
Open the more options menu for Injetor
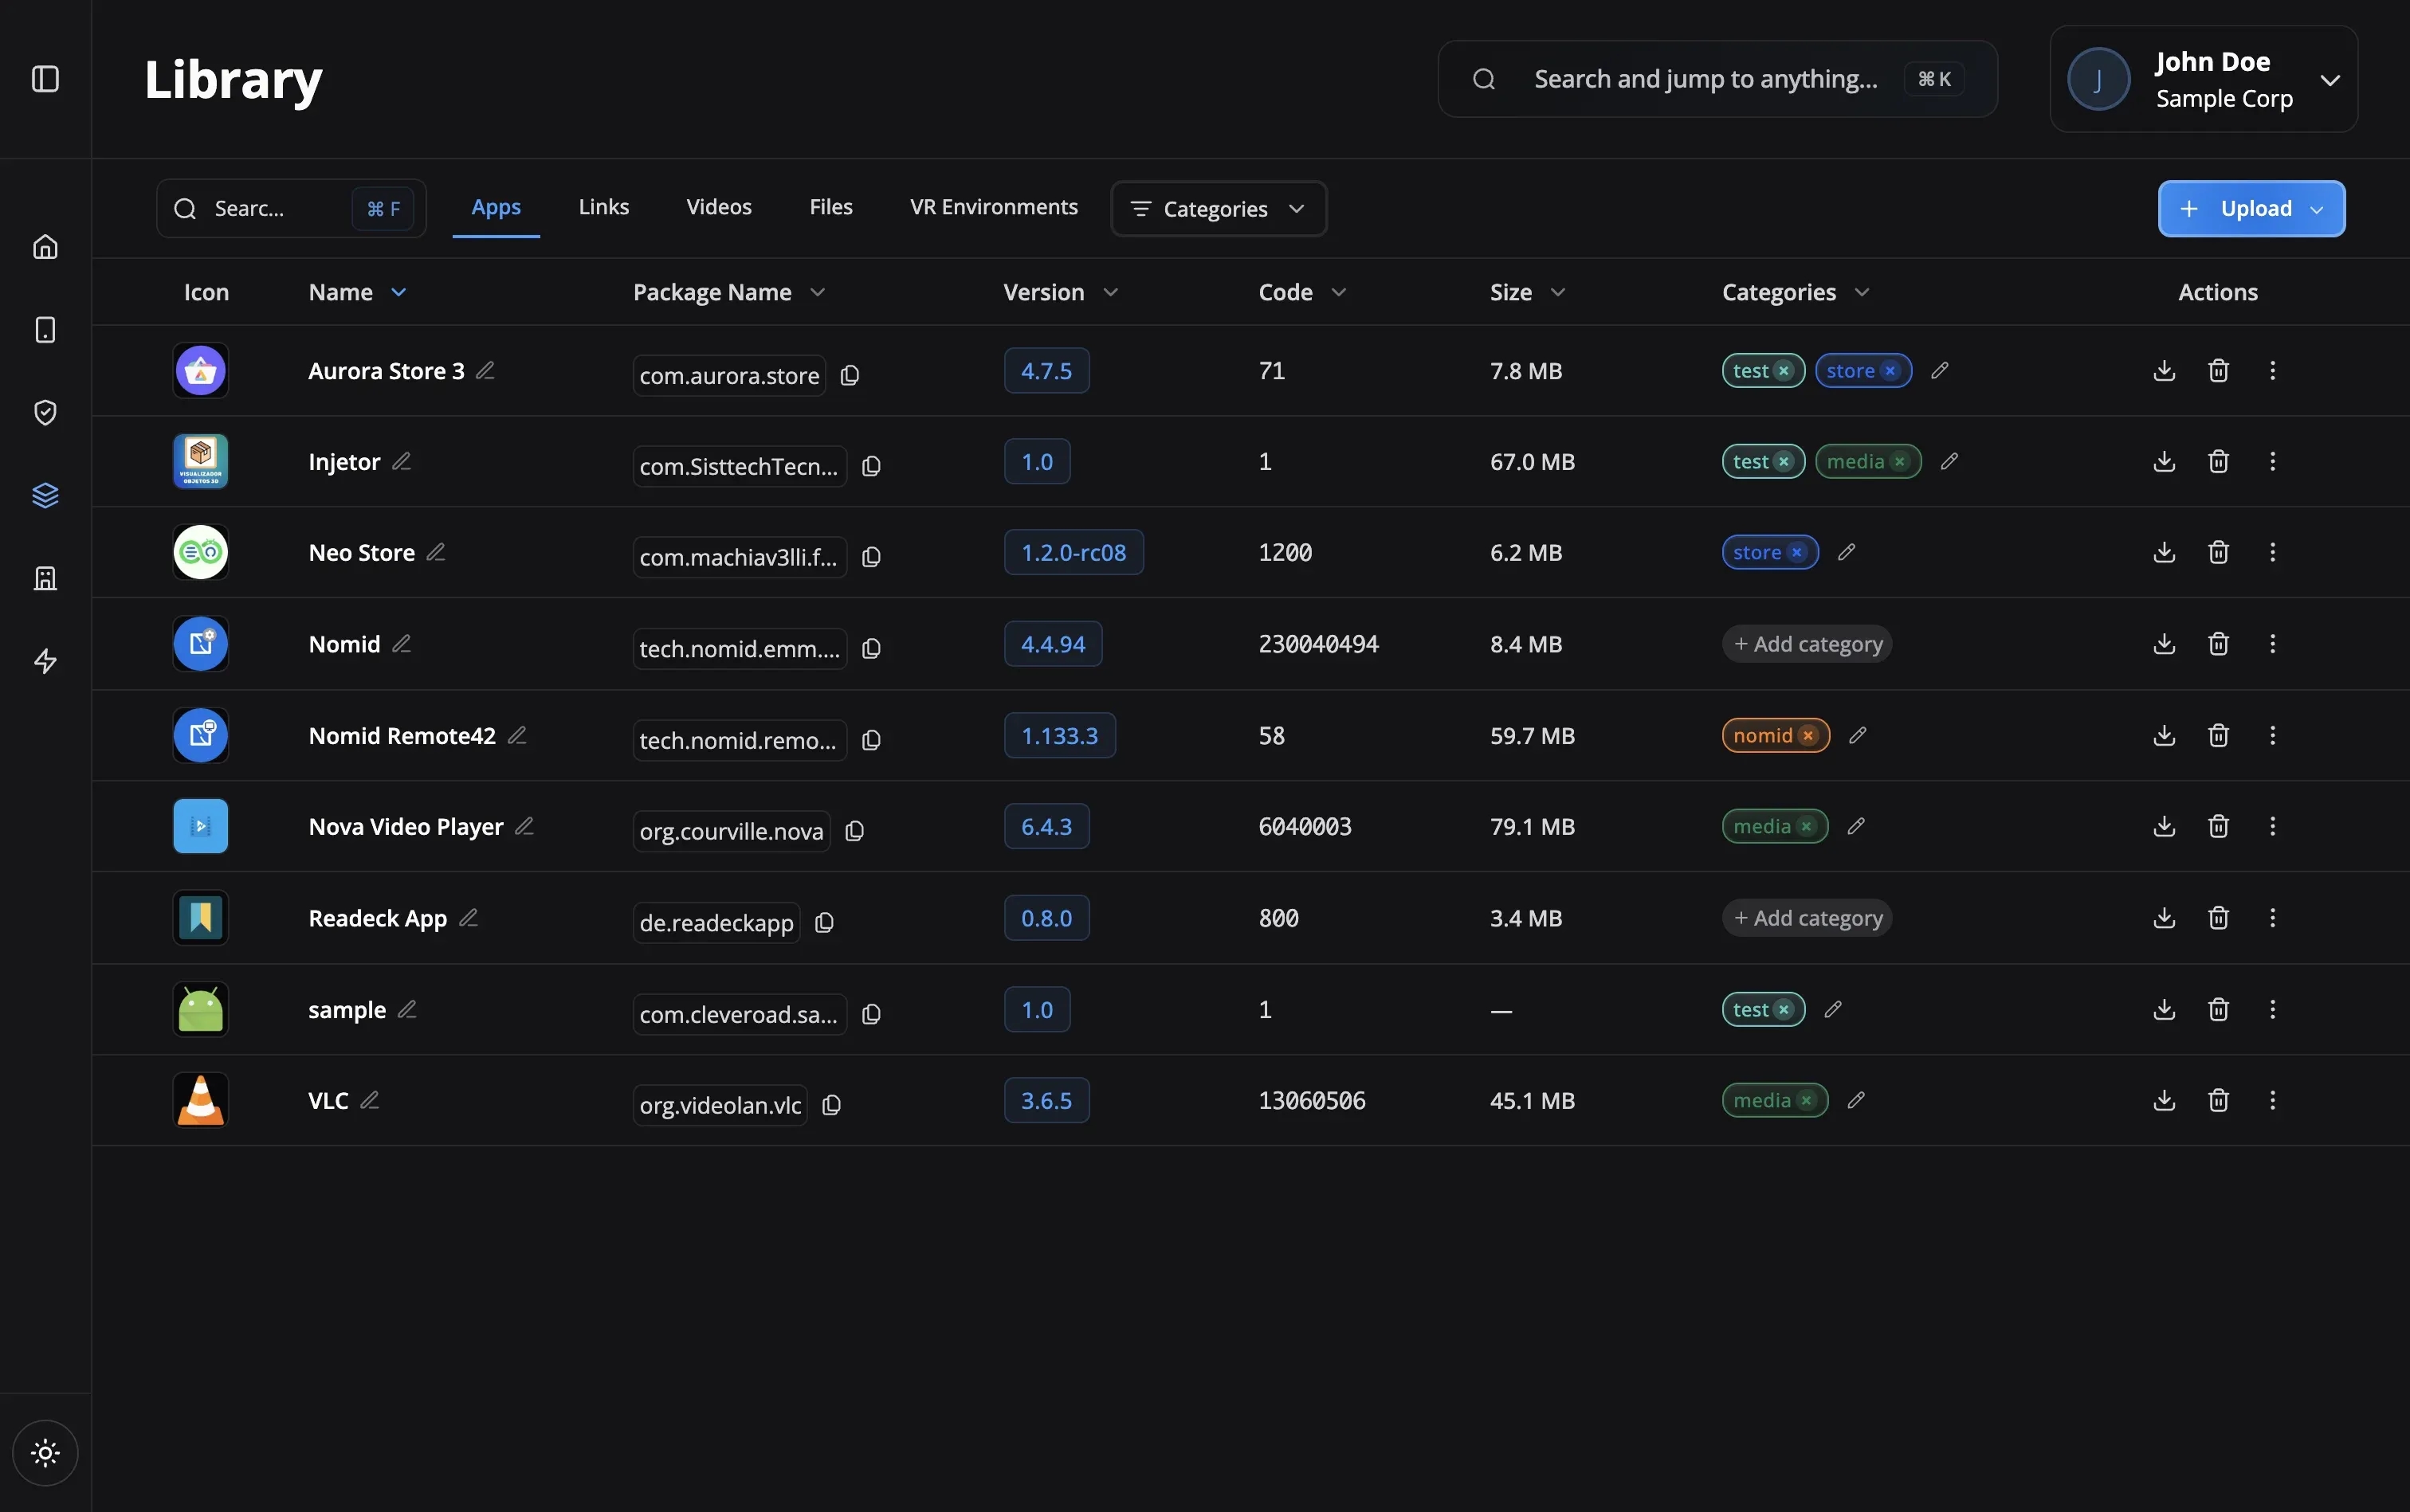[x=2273, y=461]
